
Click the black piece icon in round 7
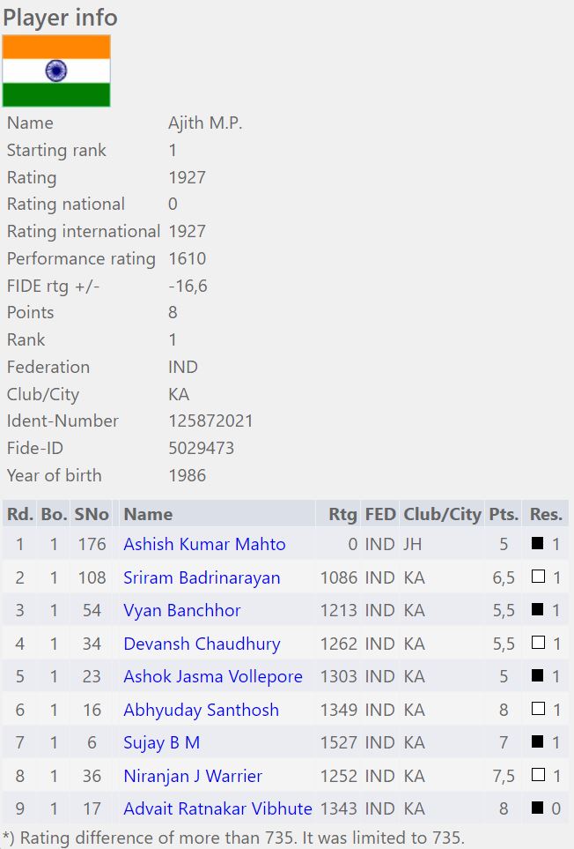pos(537,743)
